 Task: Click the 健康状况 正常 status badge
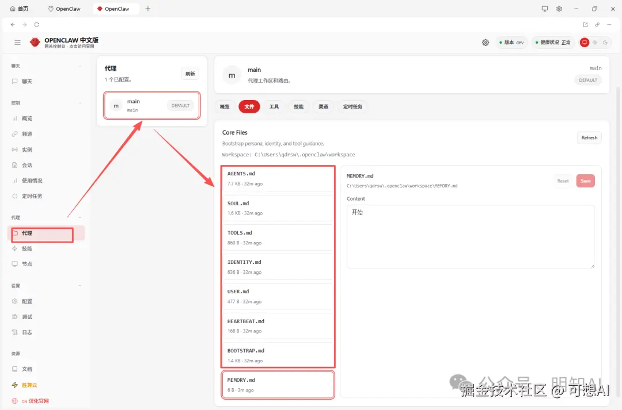click(553, 43)
